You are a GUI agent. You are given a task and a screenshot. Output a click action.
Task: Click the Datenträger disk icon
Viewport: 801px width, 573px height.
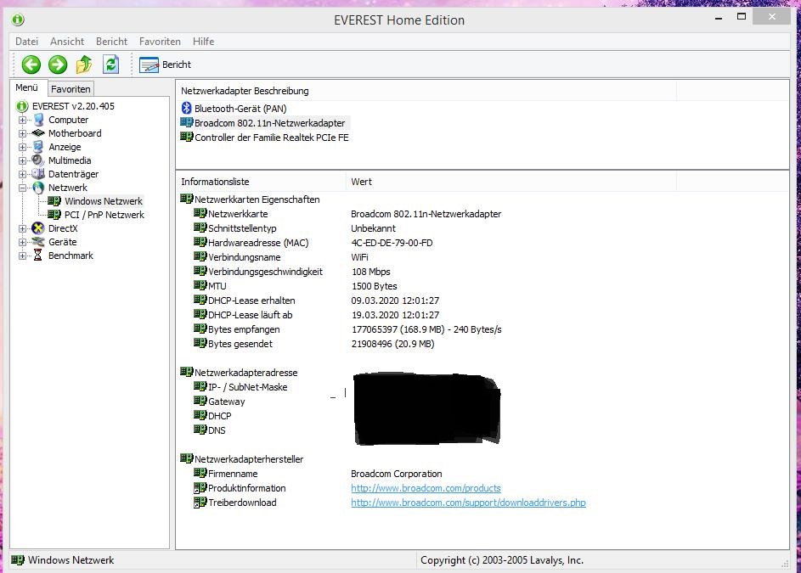38,174
